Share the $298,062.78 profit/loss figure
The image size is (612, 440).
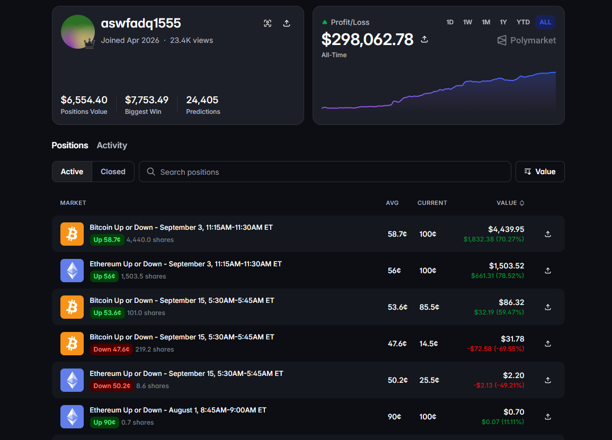click(x=424, y=39)
